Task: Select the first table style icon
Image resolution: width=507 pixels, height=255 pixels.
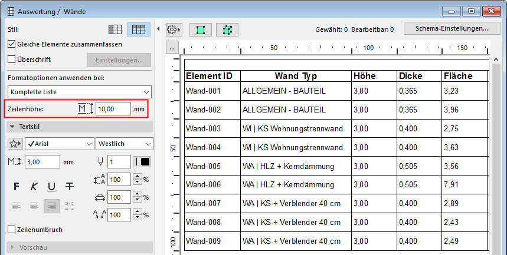Action: 115,29
